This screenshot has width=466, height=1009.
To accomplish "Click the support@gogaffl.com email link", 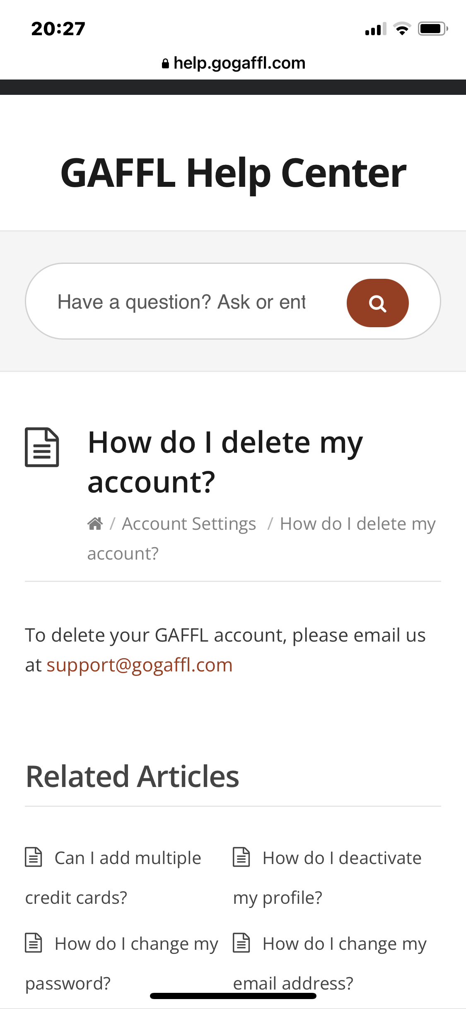I will [139, 665].
